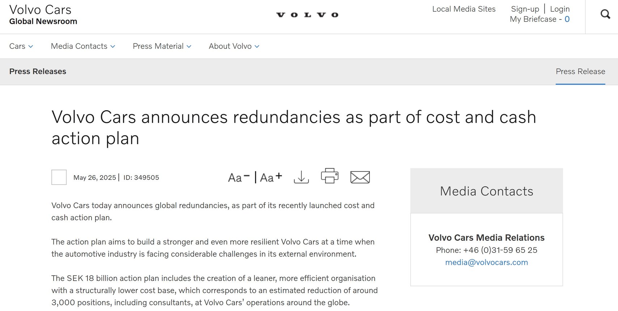The image size is (618, 311).
Task: Click the Volvo wordmark logo
Action: pyautogui.click(x=307, y=15)
